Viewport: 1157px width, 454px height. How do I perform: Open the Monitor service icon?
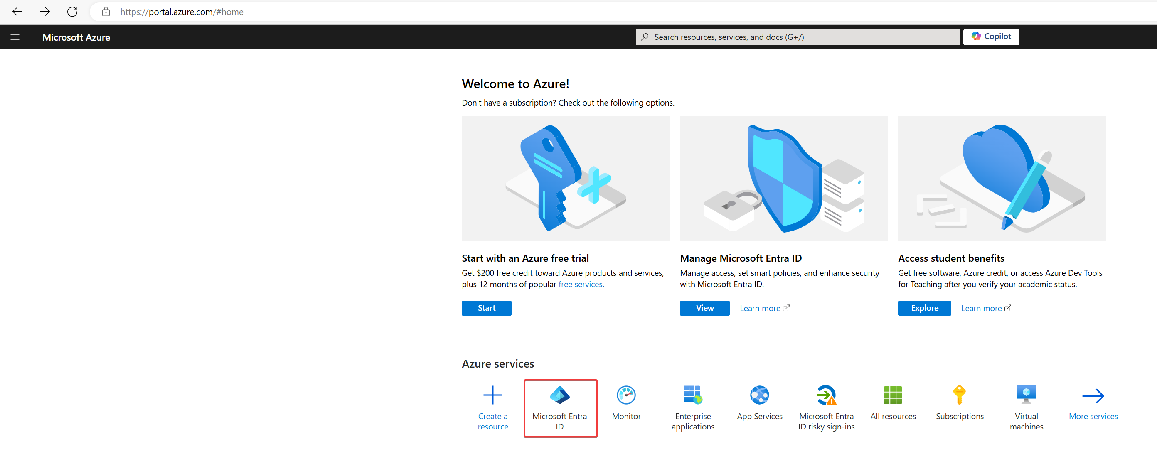point(625,395)
